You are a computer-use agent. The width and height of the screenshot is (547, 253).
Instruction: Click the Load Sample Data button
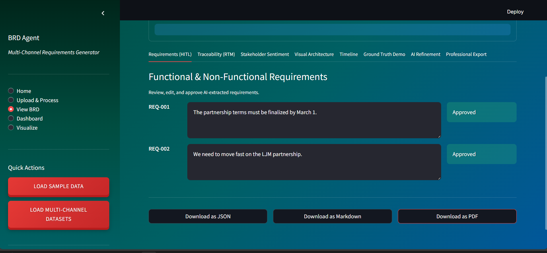pos(59,186)
